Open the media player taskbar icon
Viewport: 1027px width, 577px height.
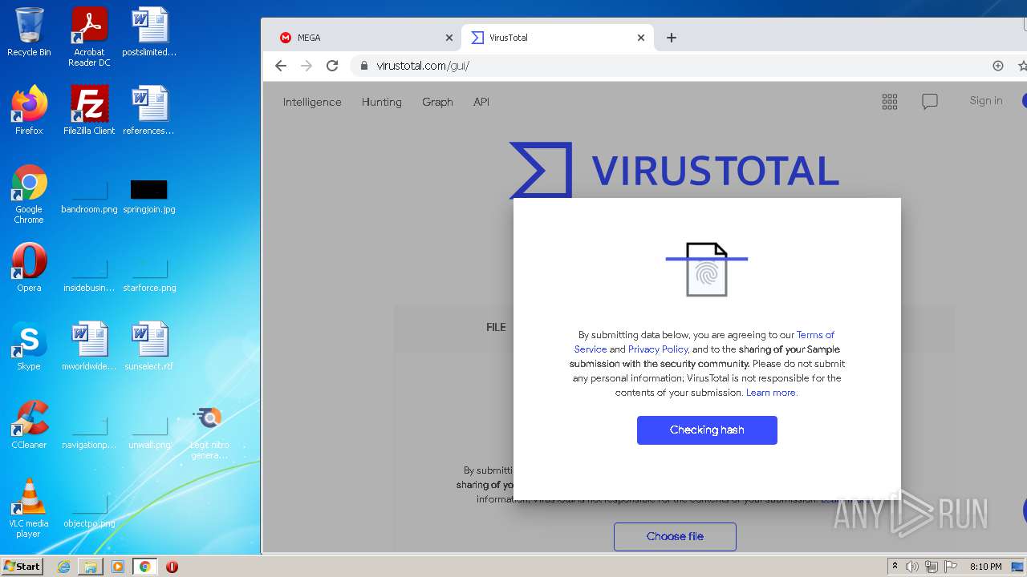click(118, 567)
